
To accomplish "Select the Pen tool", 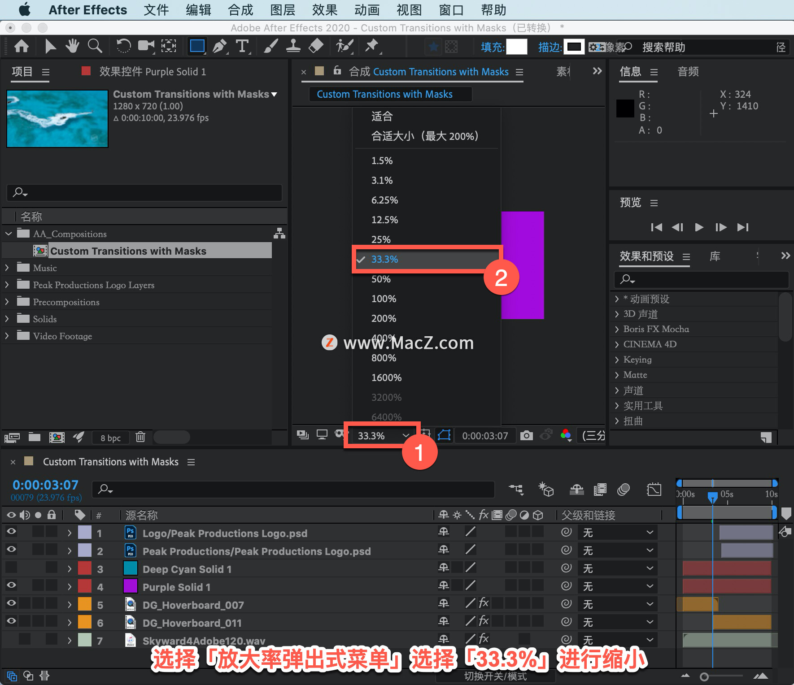I will coord(220,46).
